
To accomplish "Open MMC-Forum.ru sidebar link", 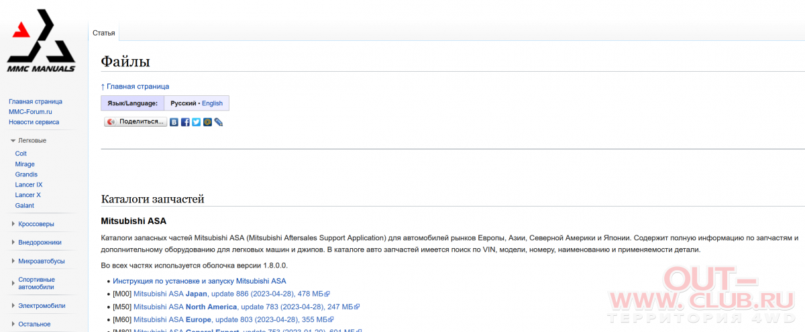I will tap(30, 111).
